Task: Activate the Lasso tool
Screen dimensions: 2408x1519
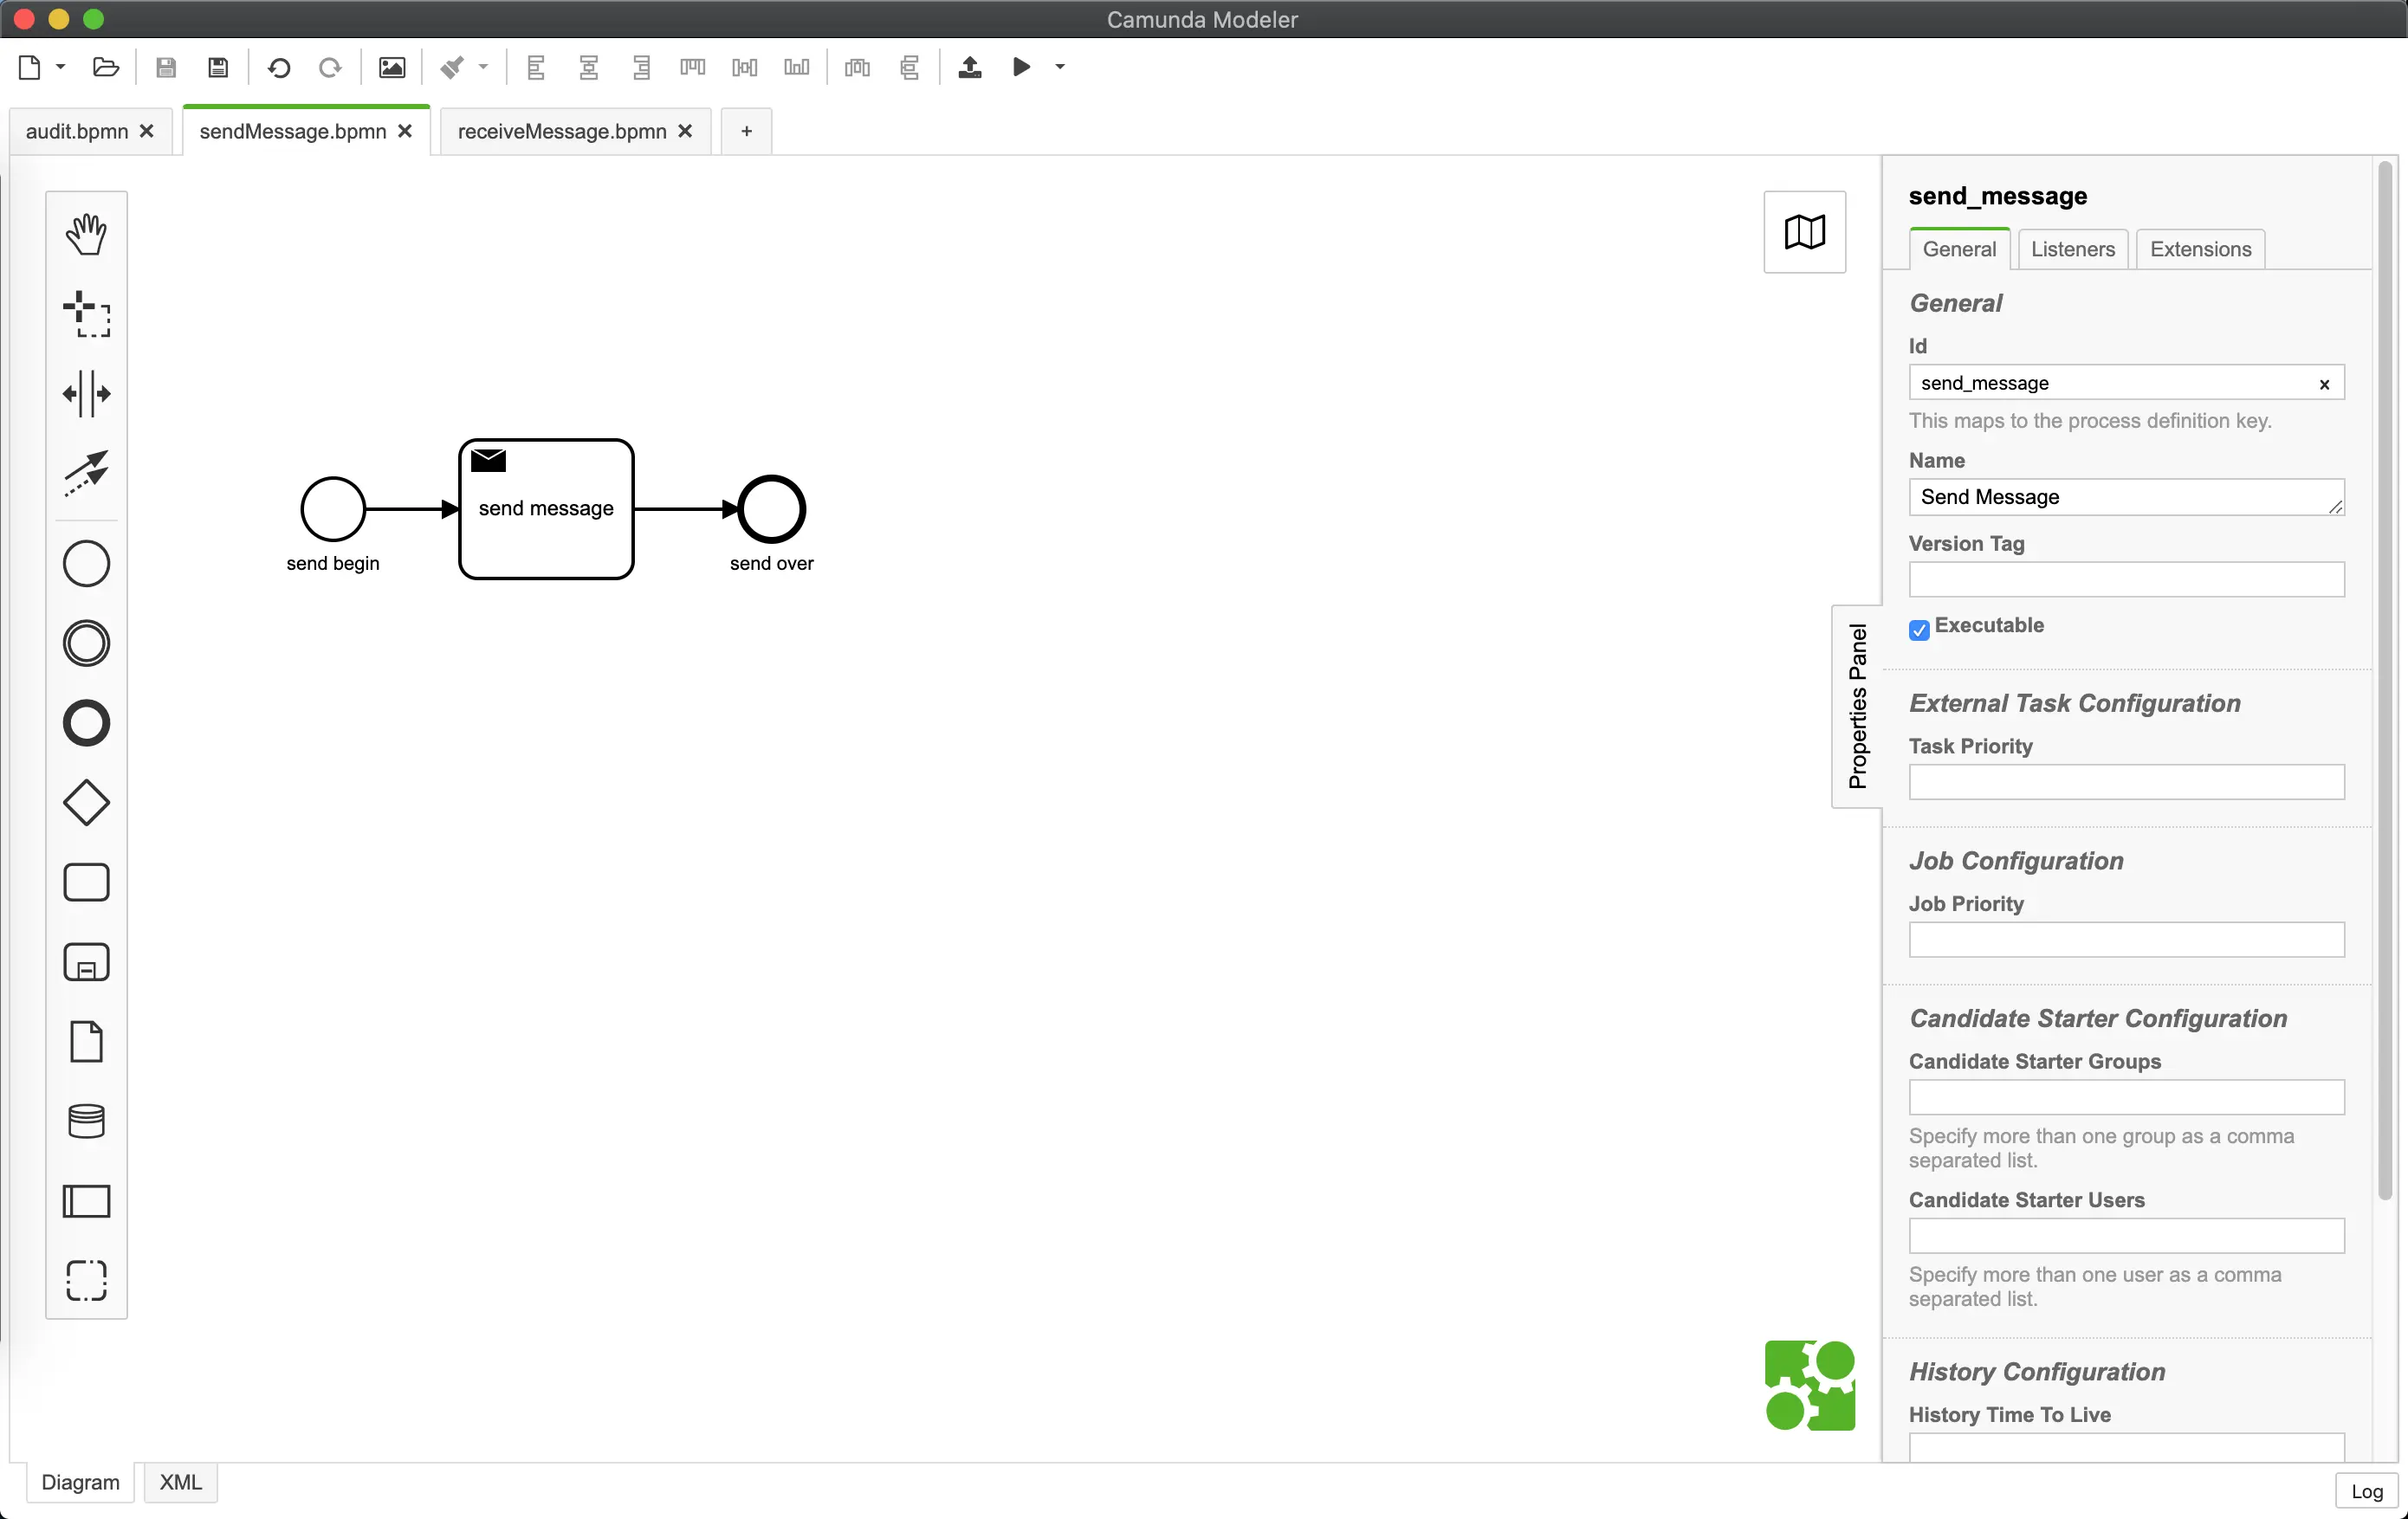Action: [86, 315]
